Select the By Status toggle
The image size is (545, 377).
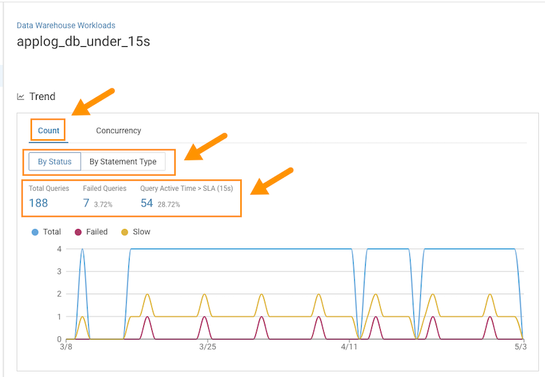54,162
